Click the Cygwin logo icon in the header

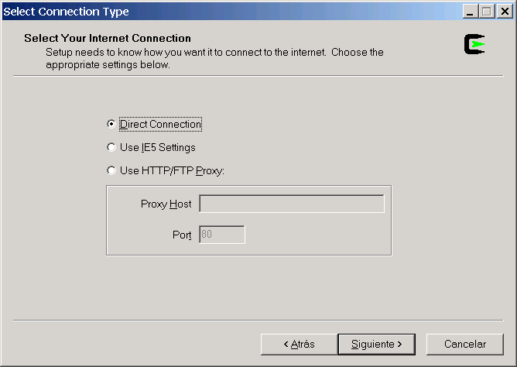(474, 44)
